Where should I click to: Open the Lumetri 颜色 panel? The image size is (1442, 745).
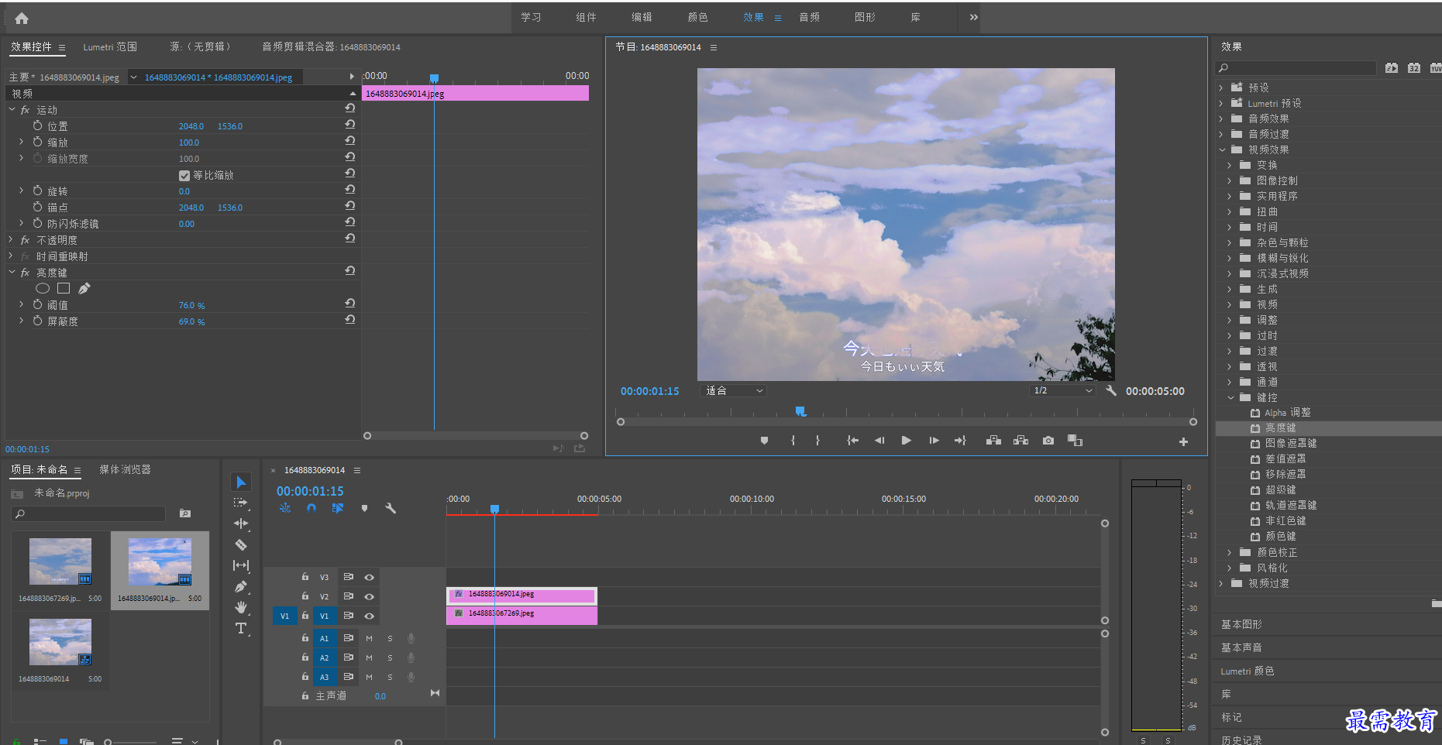tap(1247, 671)
